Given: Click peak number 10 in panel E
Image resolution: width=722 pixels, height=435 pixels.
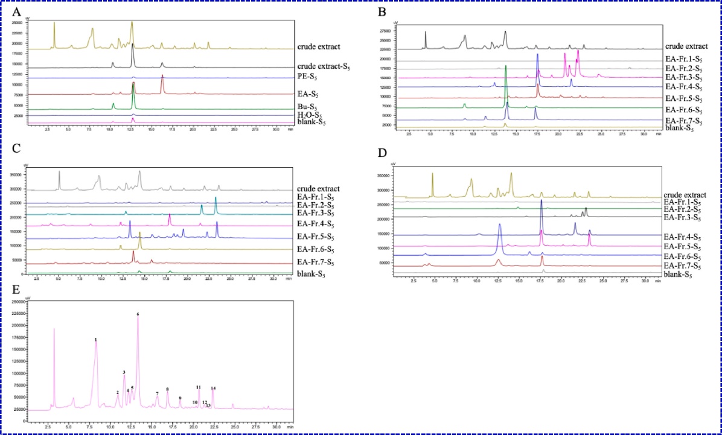Looking at the screenshot, I should click(195, 402).
